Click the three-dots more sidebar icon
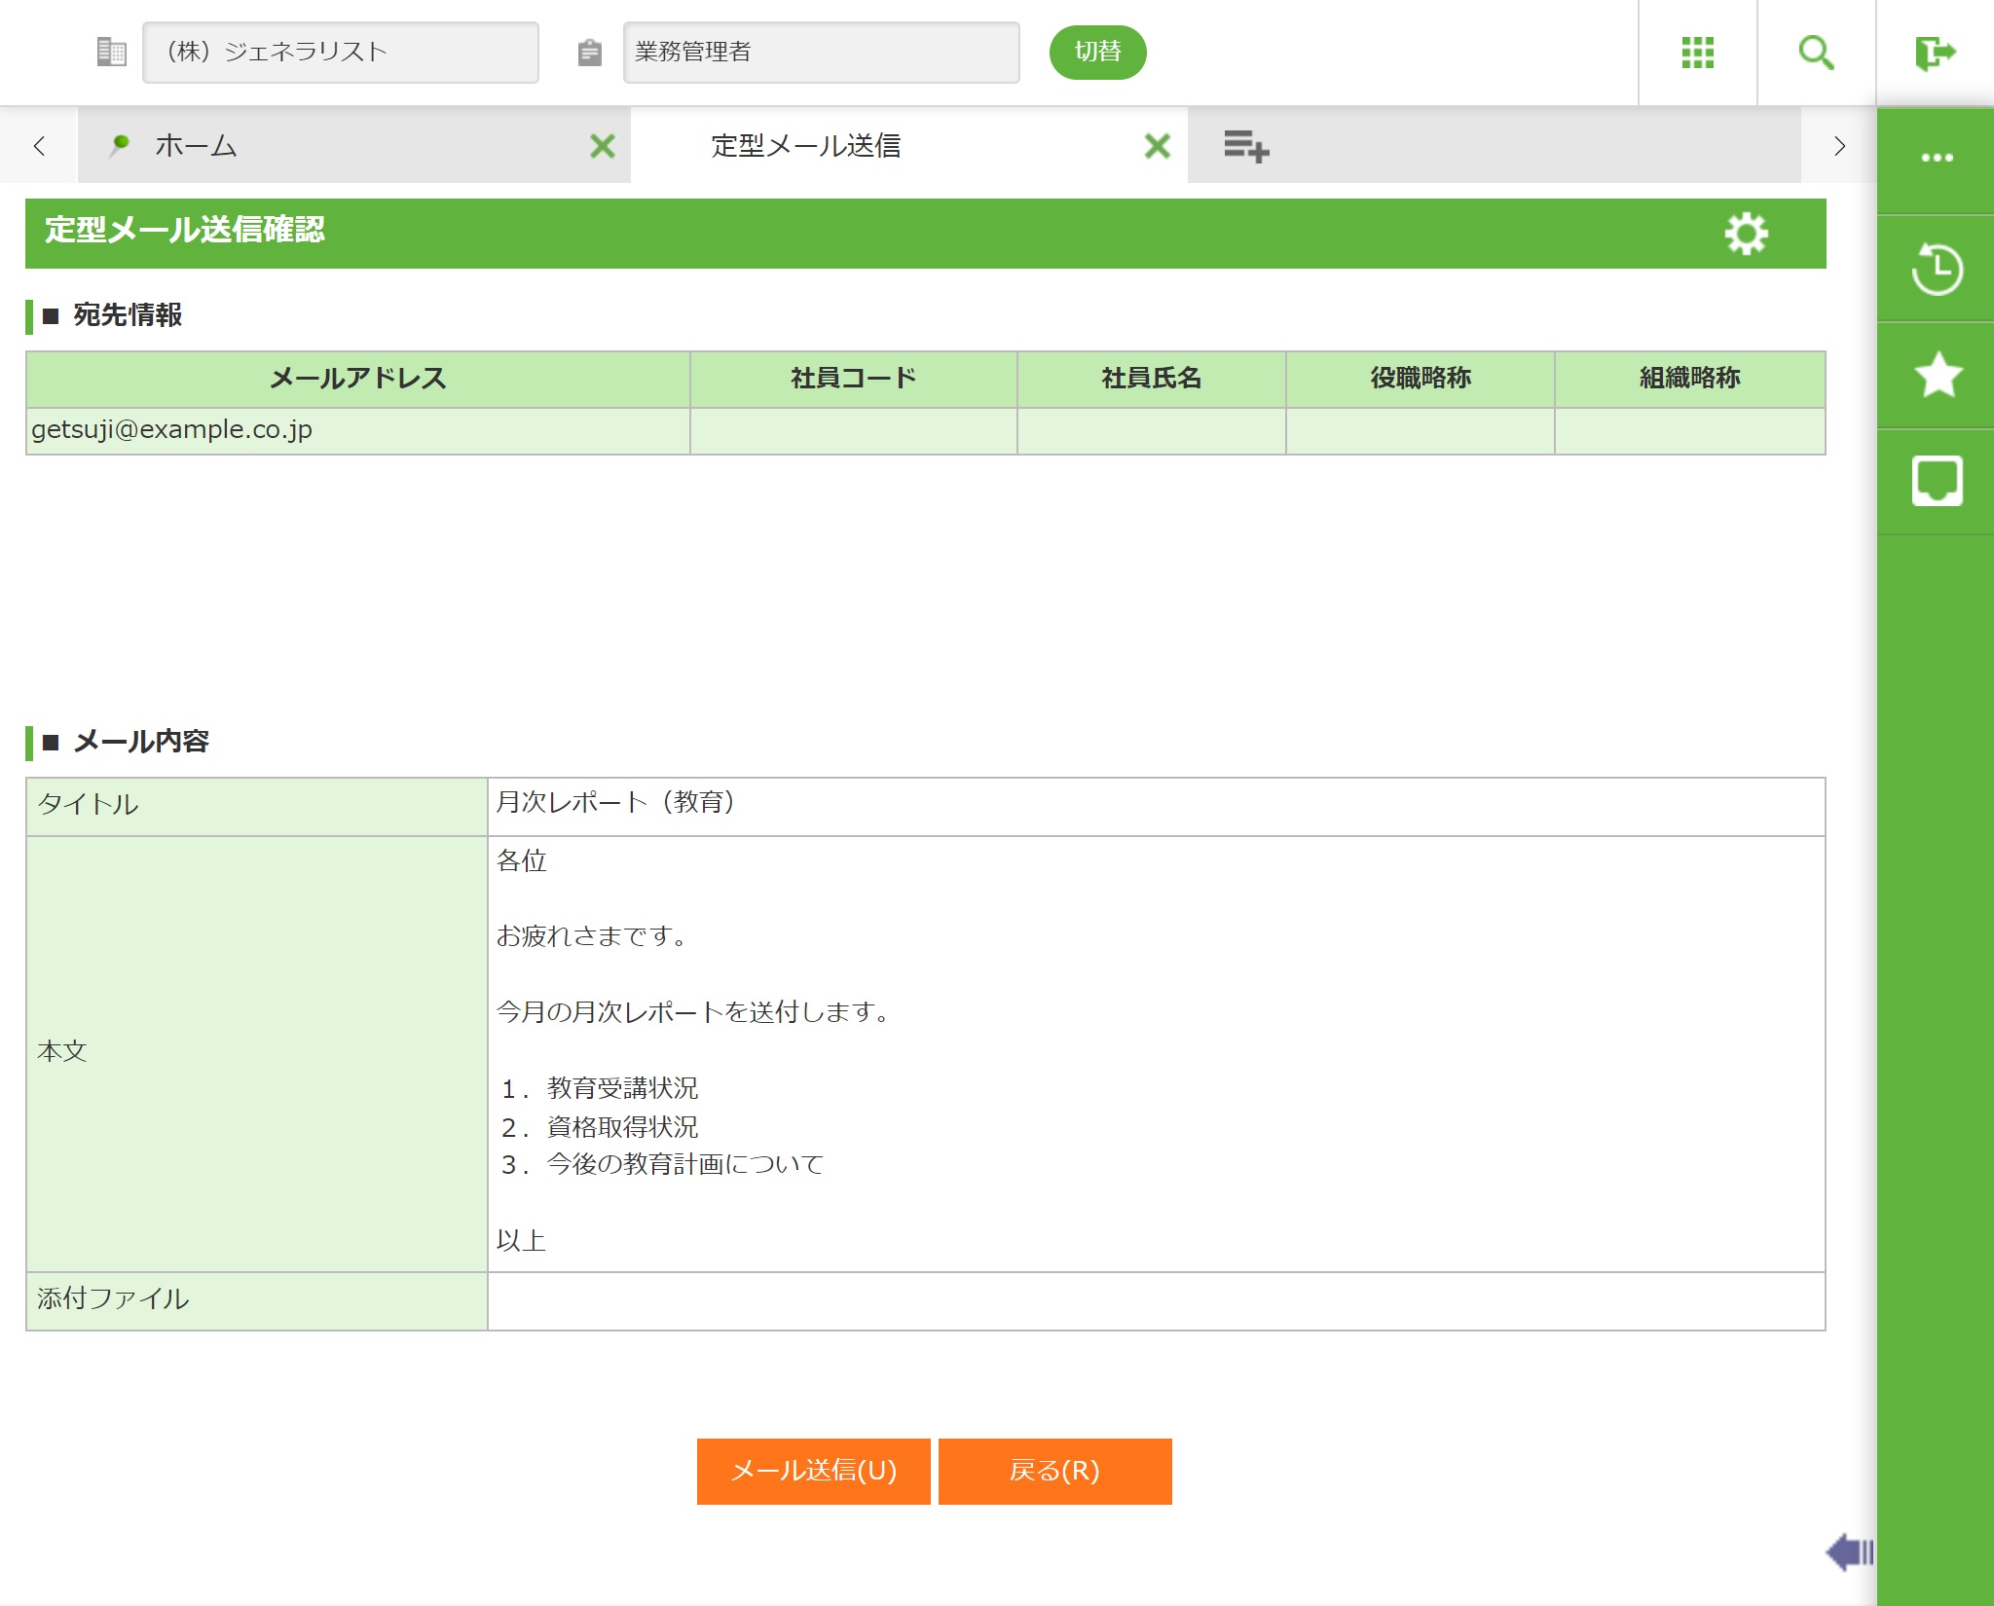This screenshot has width=1994, height=1606. pos(1936,158)
